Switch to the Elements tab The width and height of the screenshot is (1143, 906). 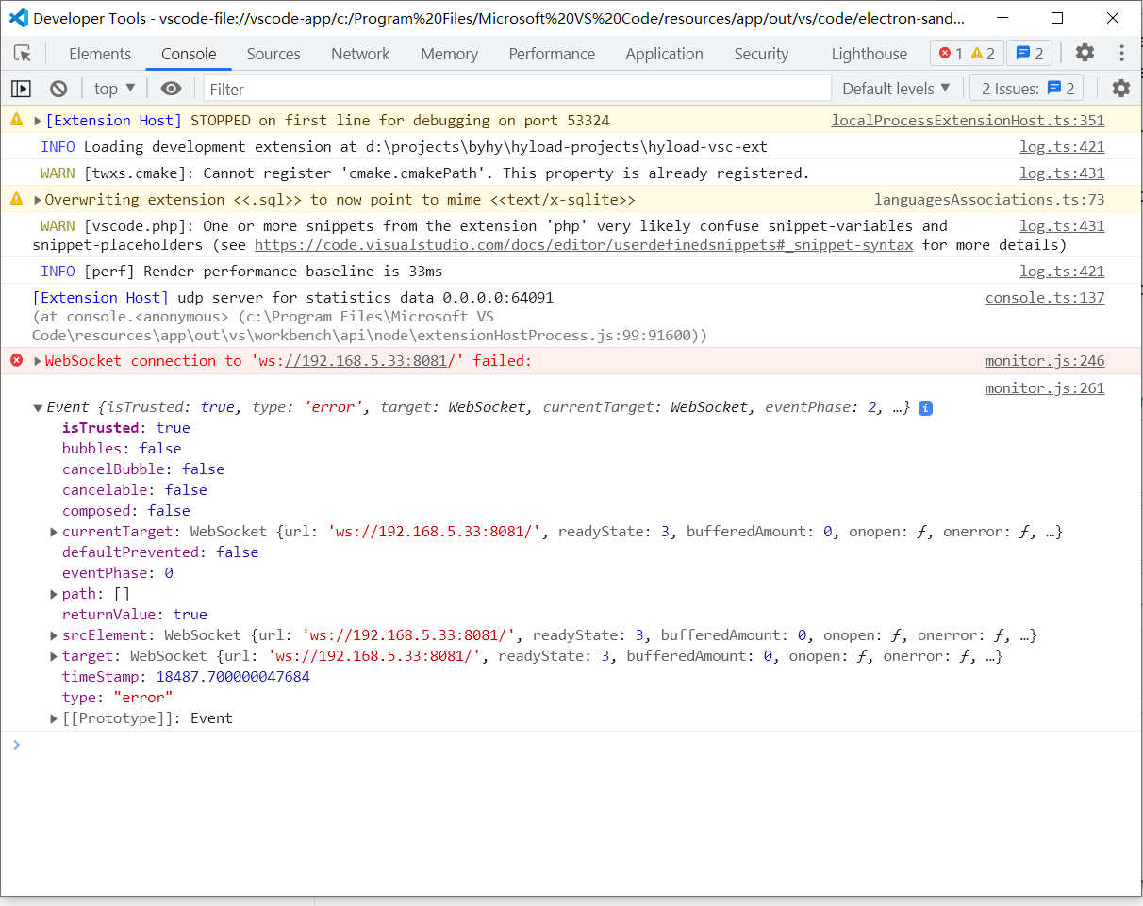100,54
